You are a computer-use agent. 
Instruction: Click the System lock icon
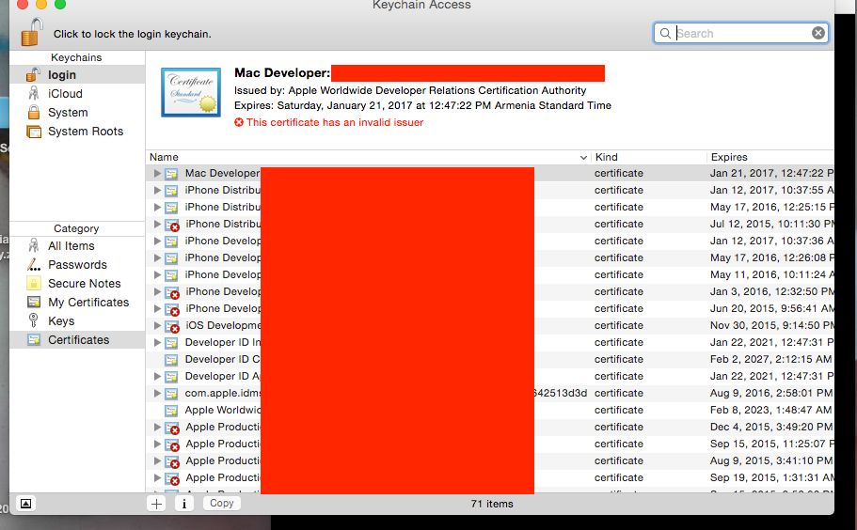(x=33, y=112)
